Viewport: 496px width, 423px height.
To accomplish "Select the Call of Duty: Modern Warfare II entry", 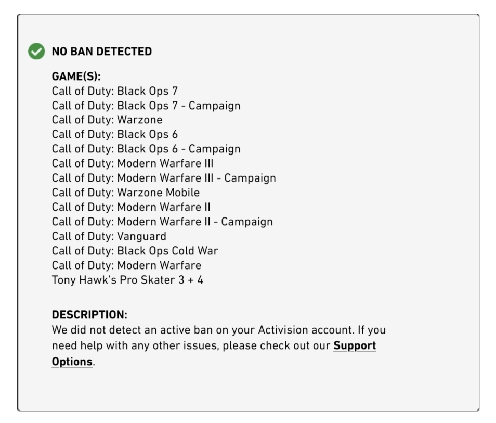I will [x=131, y=207].
